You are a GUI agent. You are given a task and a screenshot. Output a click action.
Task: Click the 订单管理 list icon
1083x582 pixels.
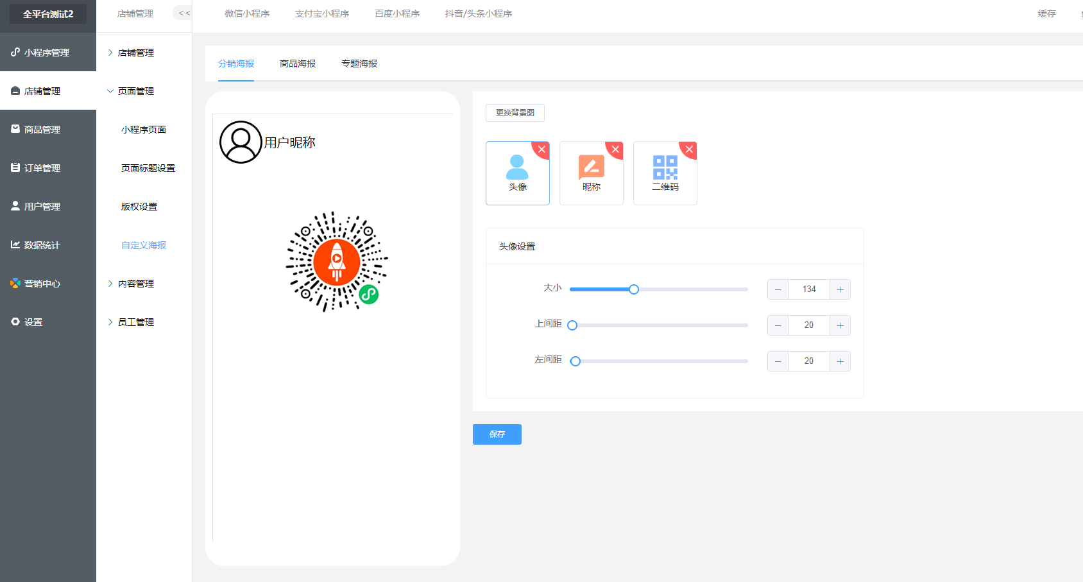pos(15,167)
